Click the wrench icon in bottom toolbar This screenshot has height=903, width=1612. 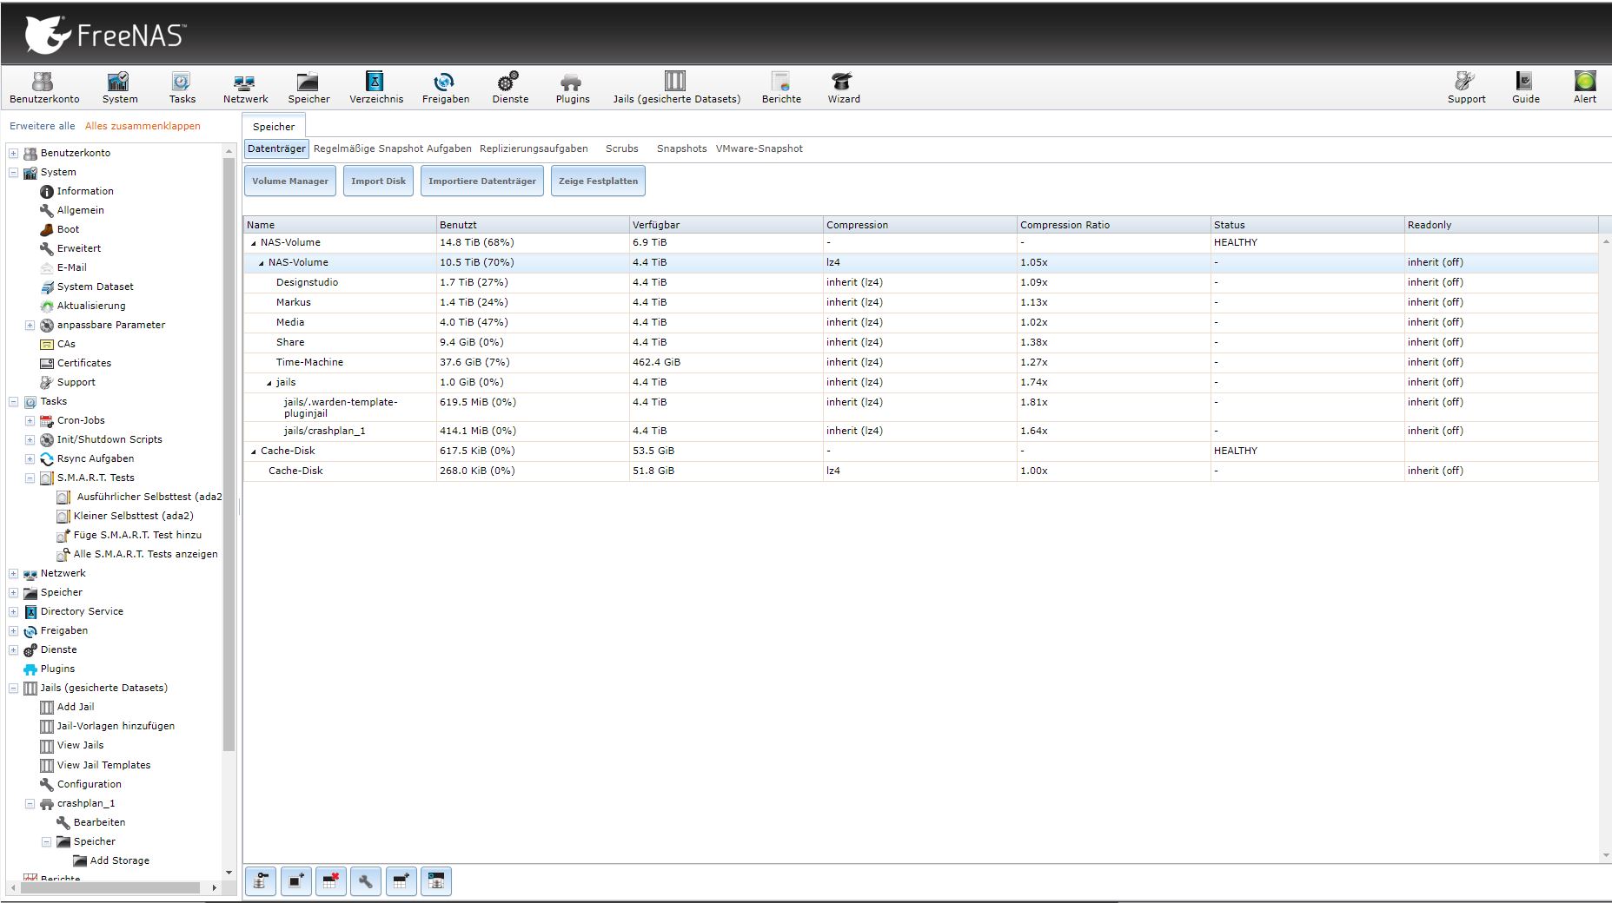(366, 881)
